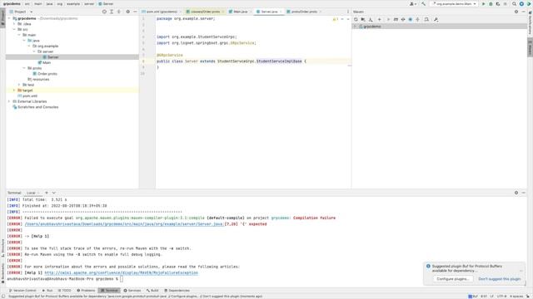Click Expand All icon in Project panel
The image size is (533, 299).
(x=112, y=12)
